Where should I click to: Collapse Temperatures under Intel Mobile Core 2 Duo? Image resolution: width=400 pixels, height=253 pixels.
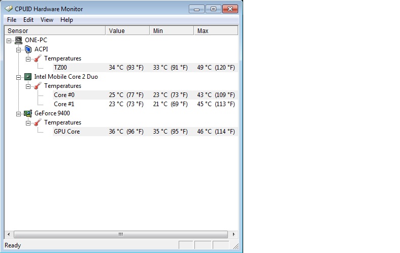click(x=28, y=86)
